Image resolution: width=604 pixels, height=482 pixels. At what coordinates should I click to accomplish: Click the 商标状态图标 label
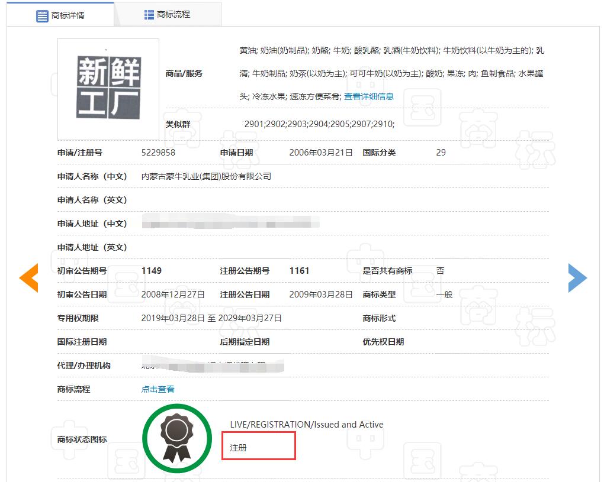point(82,439)
